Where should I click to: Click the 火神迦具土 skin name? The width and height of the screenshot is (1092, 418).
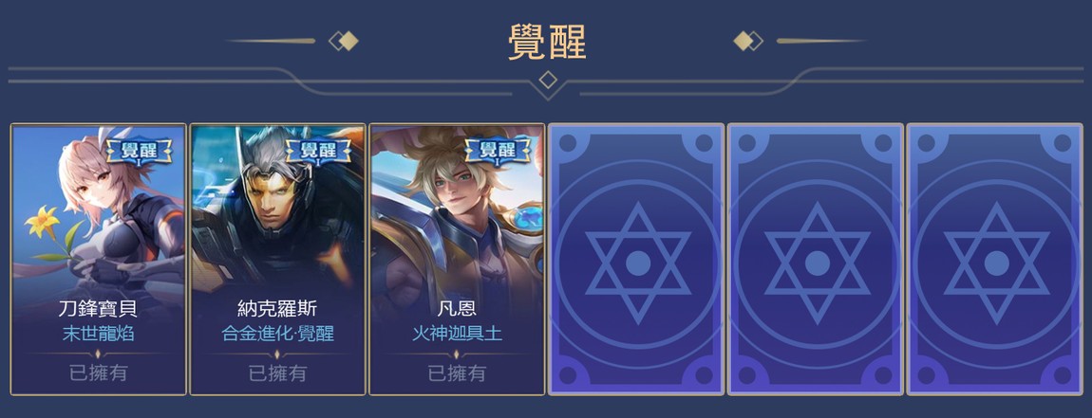pos(457,334)
